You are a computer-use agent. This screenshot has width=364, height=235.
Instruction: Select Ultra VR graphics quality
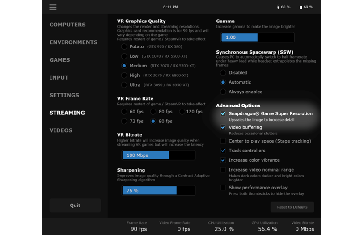(x=124, y=85)
